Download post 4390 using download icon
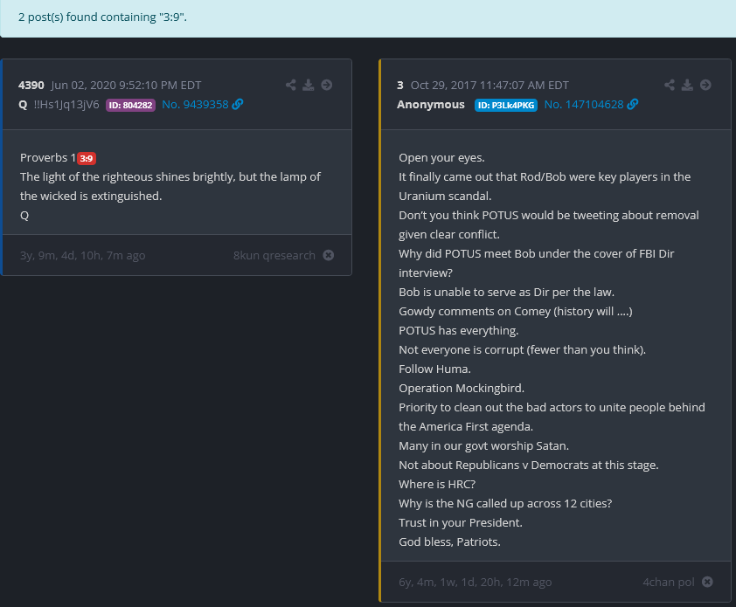Viewport: 736px width, 607px height. (x=308, y=85)
